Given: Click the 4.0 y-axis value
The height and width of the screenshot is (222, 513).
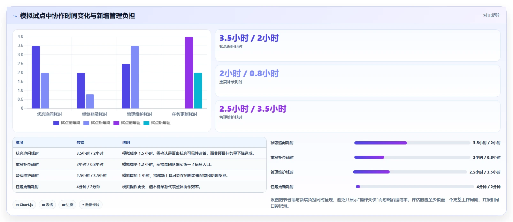Looking at the screenshot, I should (20, 37).
